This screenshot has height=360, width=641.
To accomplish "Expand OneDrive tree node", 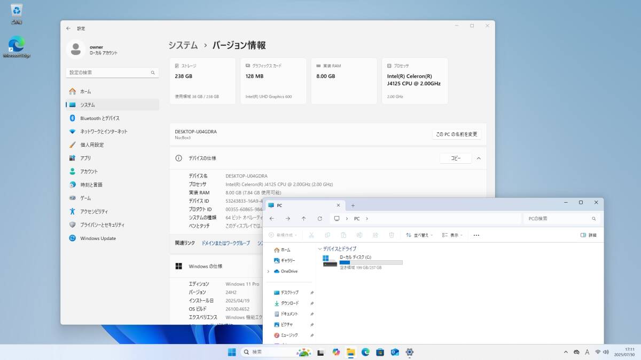I will [x=268, y=271].
